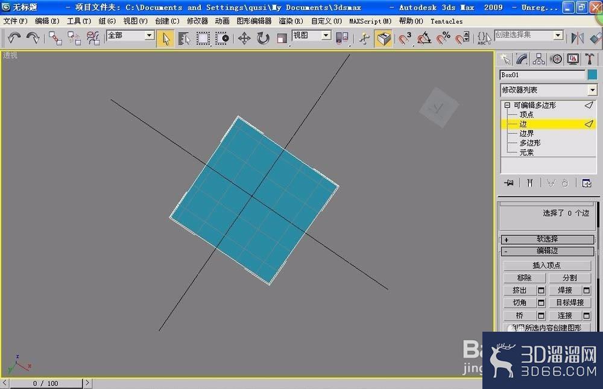Click the 切角 button
Screen dimensions: 603x389
click(520, 303)
